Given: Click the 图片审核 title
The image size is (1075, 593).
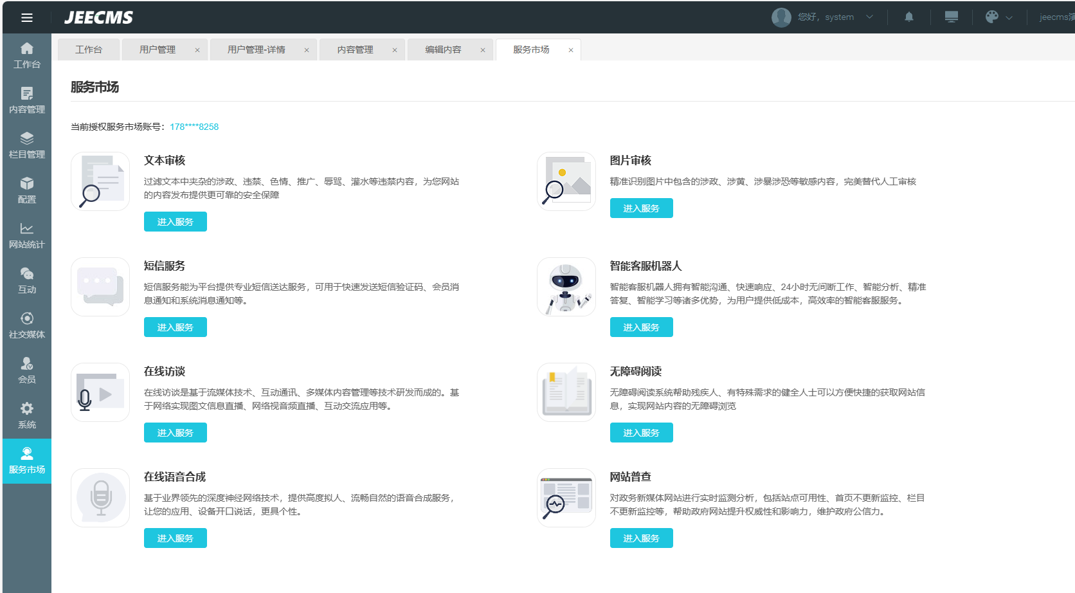Looking at the screenshot, I should (631, 160).
